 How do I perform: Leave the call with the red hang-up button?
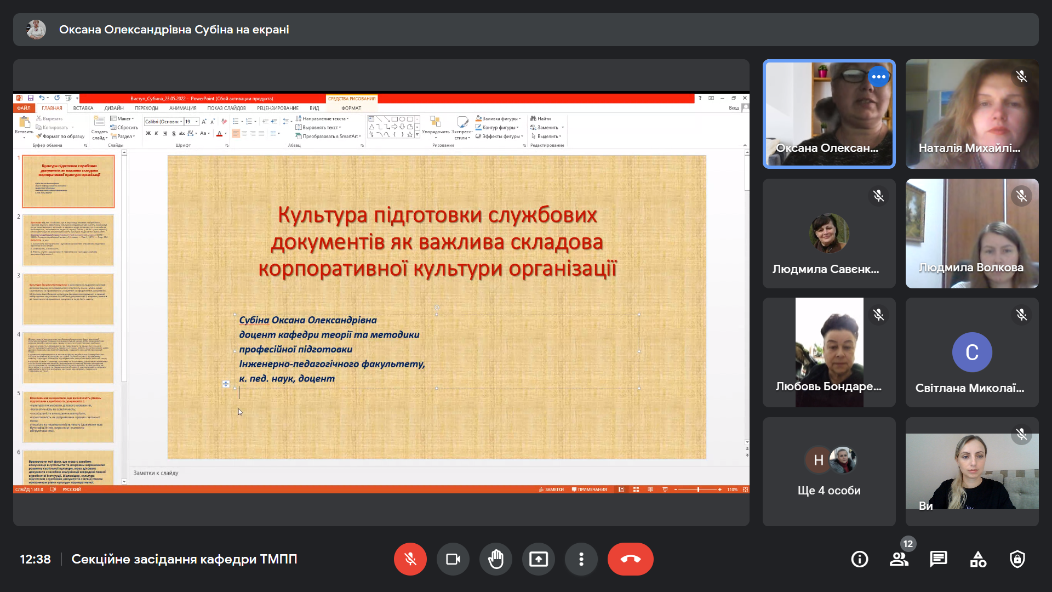tap(630, 559)
